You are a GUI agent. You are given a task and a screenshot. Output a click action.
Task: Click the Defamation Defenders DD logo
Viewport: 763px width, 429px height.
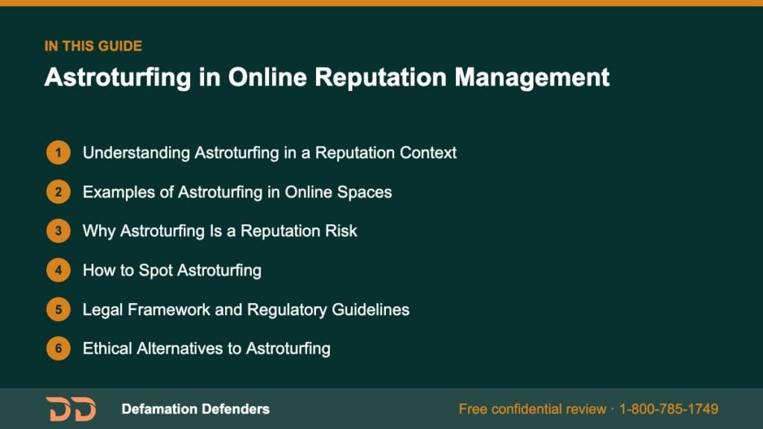point(71,409)
